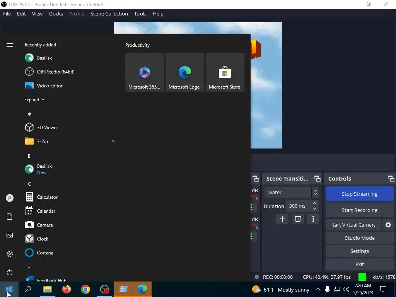Remove transition with trash icon
This screenshot has height=297, width=396.
tap(298, 219)
